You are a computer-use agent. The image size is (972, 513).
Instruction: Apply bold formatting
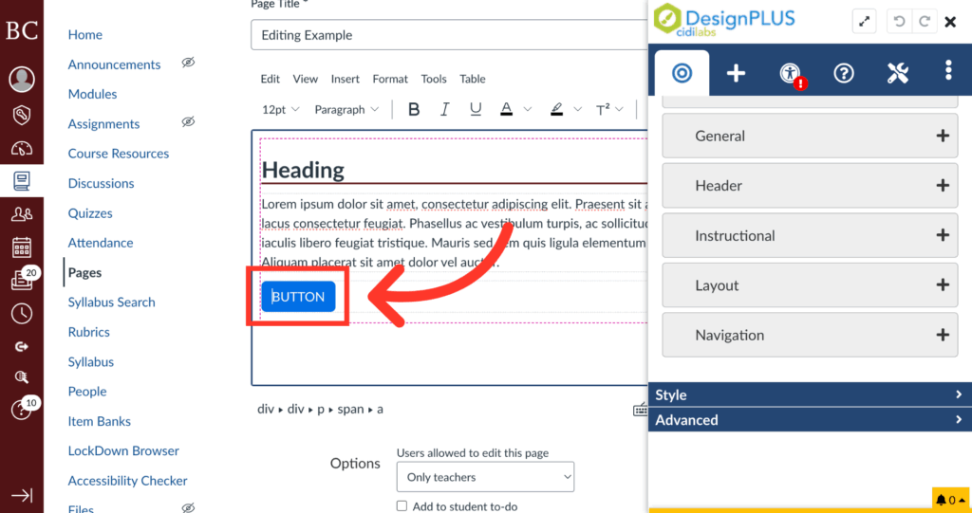coord(414,110)
